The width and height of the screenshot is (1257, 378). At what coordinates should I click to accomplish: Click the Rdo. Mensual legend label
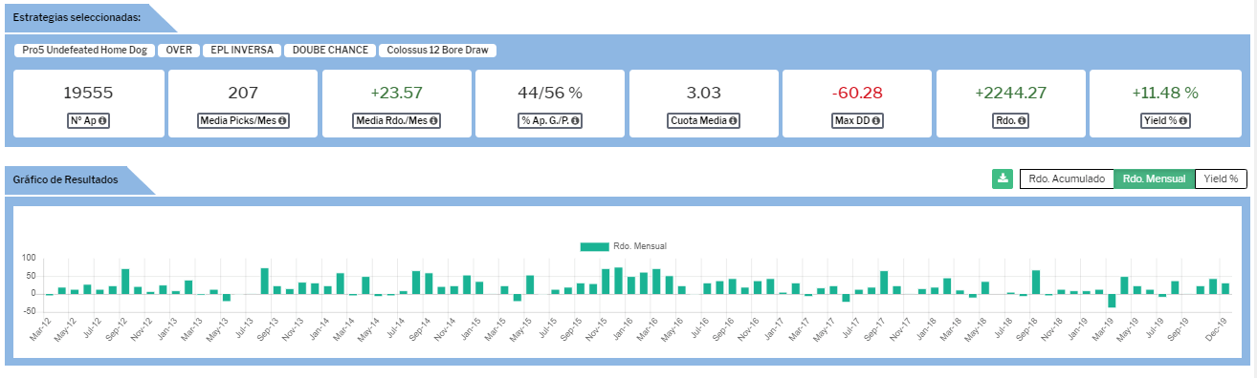639,246
